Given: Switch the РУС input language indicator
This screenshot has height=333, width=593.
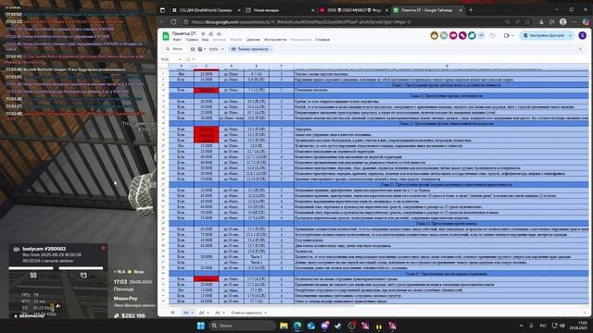Looking at the screenshot, I should pyautogui.click(x=543, y=326).
